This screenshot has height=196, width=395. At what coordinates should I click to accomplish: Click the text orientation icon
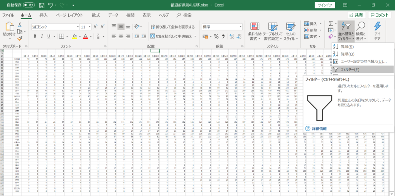(x=137, y=26)
